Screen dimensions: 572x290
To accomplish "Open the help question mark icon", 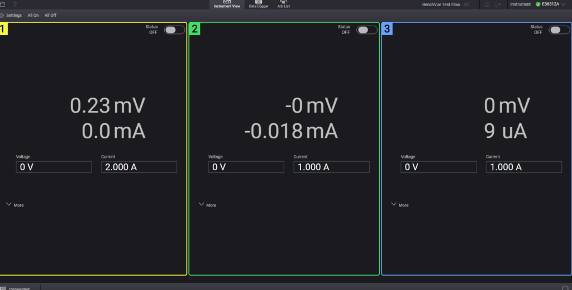I will coord(15,4).
